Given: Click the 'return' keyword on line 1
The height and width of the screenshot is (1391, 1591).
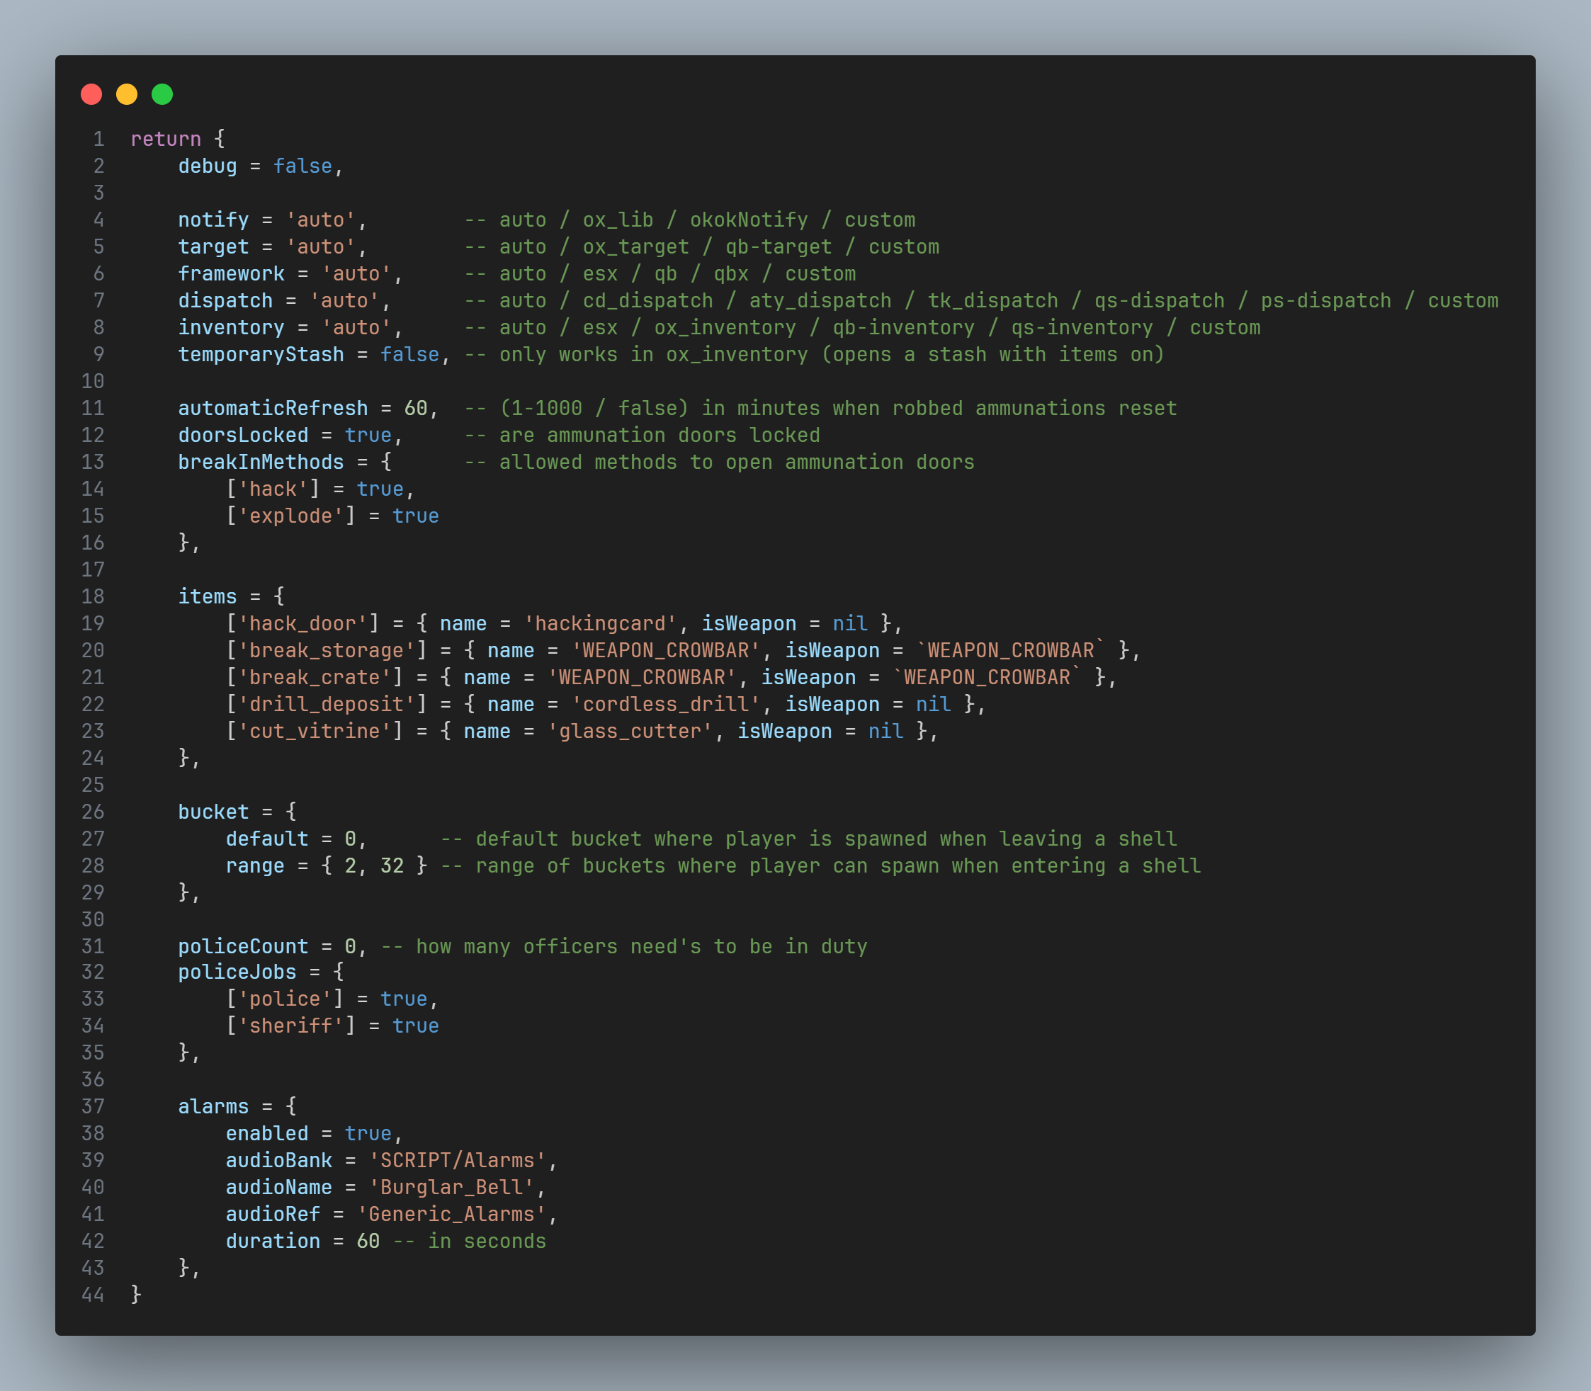Looking at the screenshot, I should click(x=165, y=139).
